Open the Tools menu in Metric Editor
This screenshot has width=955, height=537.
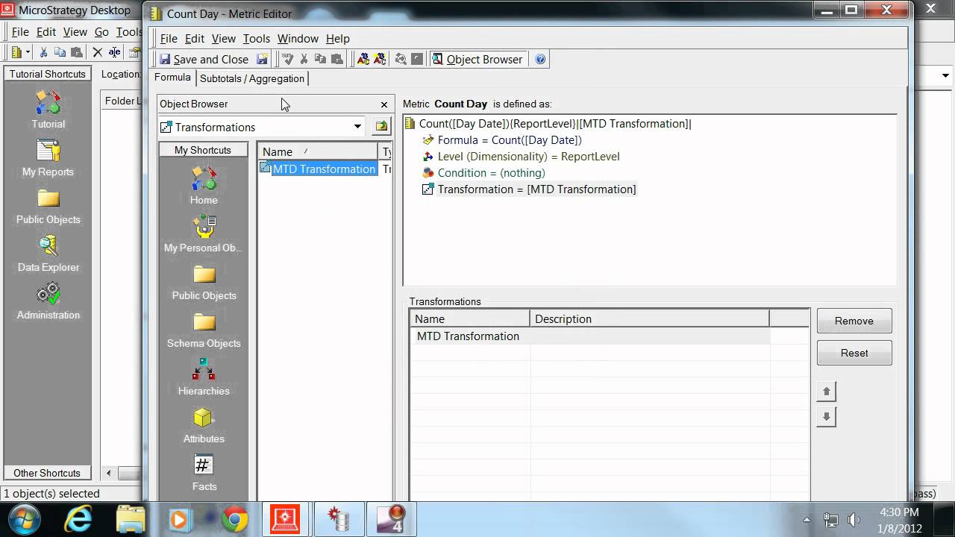pyautogui.click(x=256, y=39)
